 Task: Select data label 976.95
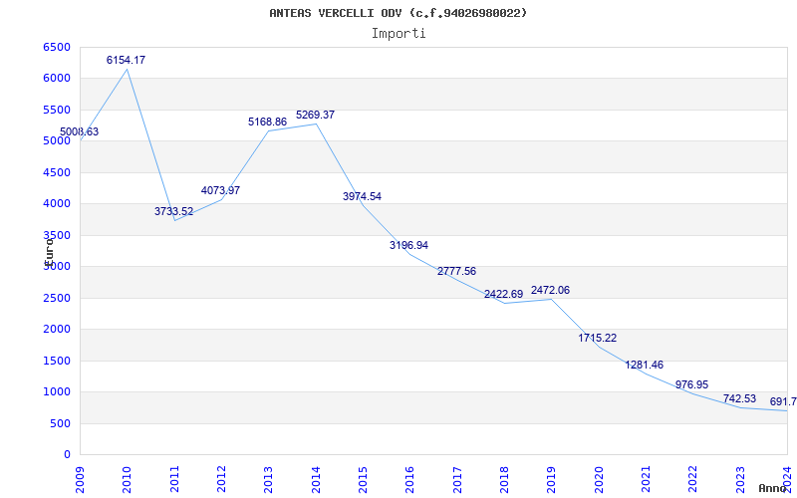[691, 384]
